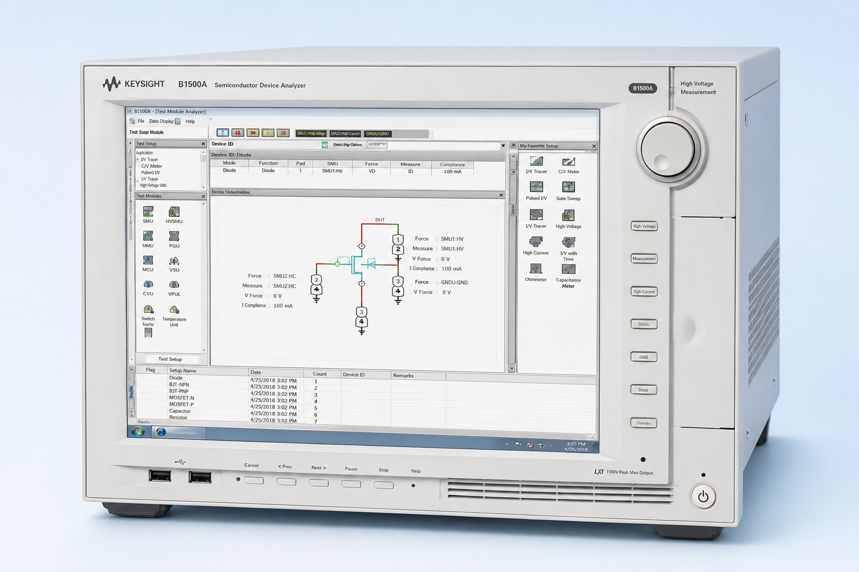Open the Help menu
The image size is (859, 572).
190,121
